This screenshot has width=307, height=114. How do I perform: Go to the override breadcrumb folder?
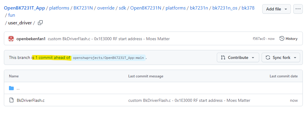pos(106,8)
